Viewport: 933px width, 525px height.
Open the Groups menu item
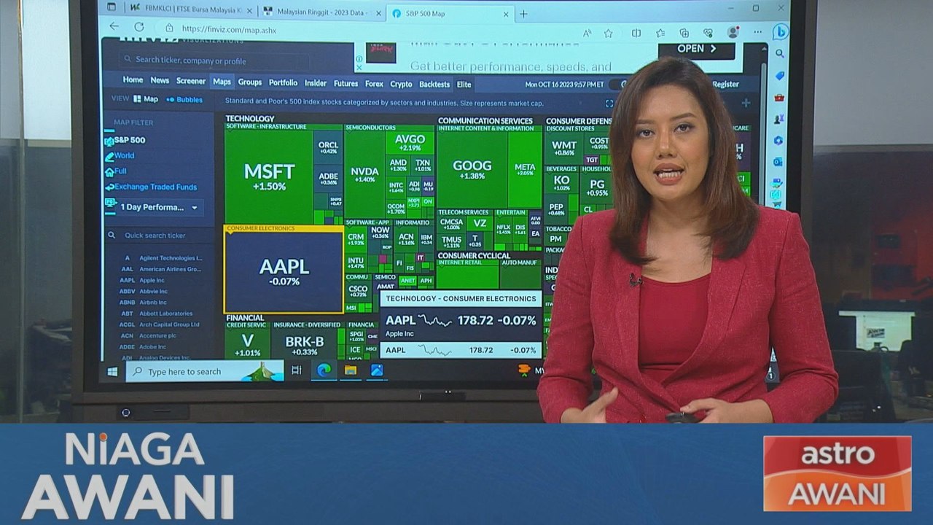click(249, 82)
